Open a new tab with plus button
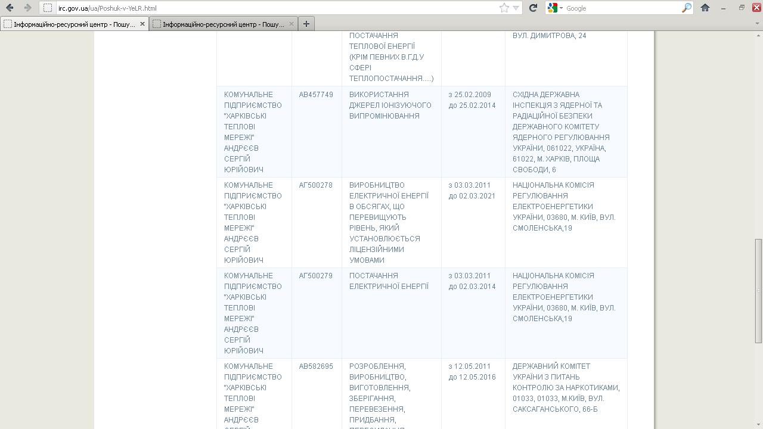763x429 pixels. tap(306, 24)
